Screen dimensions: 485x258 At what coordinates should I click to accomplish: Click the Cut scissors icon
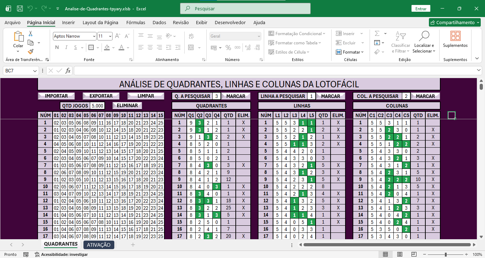[x=31, y=34]
